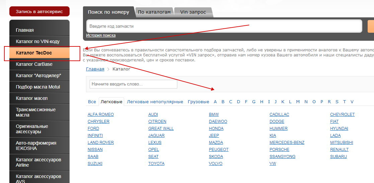The width and height of the screenshot is (374, 183).
Task: Open Каталог аксессуаров Airline menu item
Action: (39, 162)
